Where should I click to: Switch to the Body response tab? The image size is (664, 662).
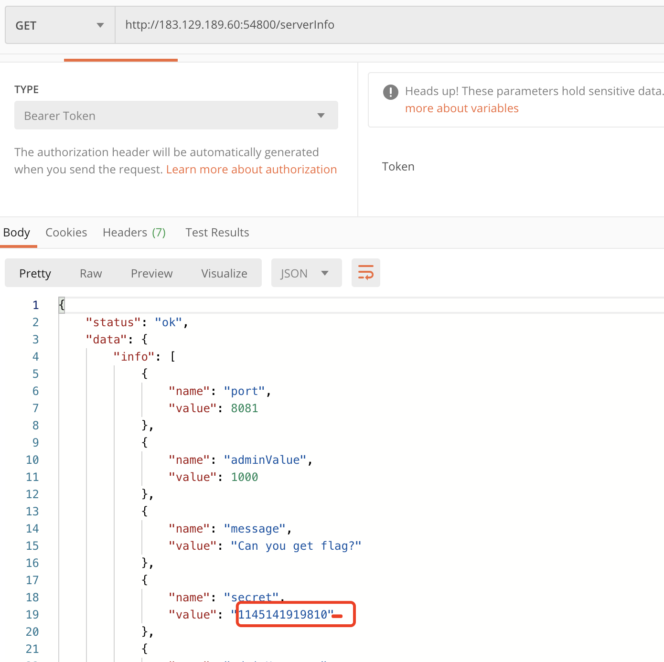click(x=17, y=233)
